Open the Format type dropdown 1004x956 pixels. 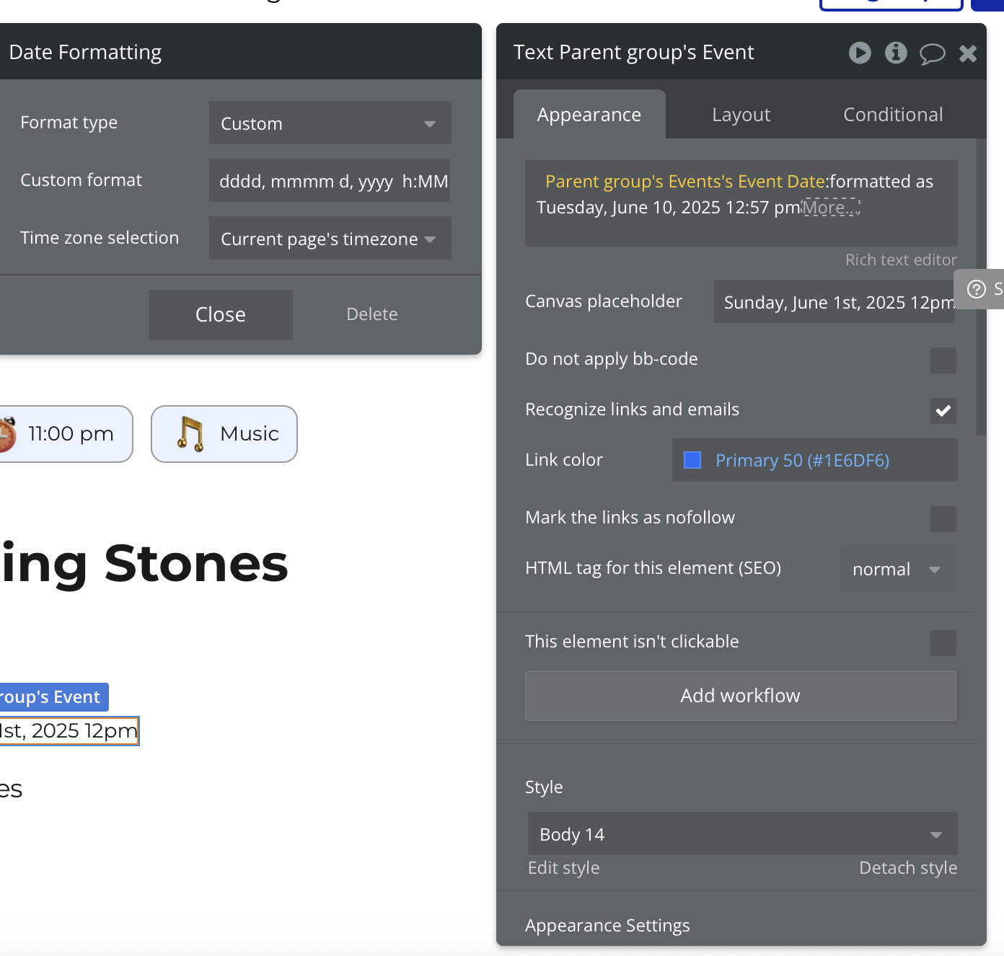tap(330, 123)
